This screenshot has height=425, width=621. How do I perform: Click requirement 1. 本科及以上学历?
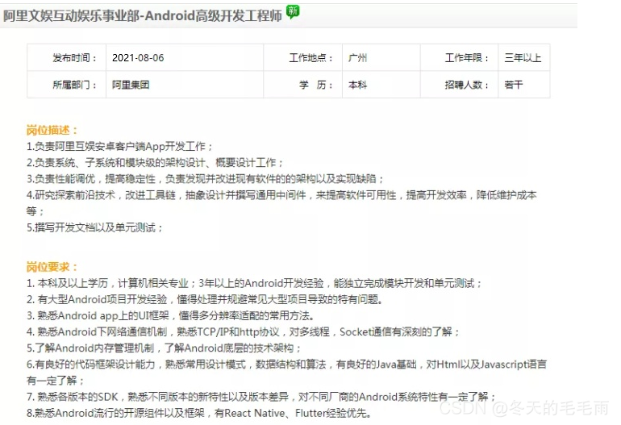point(254,283)
